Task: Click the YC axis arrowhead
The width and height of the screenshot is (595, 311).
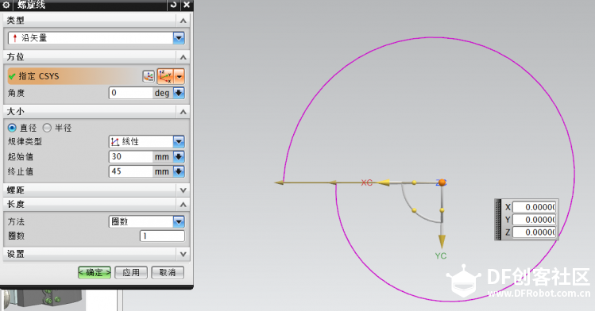Action: click(442, 241)
